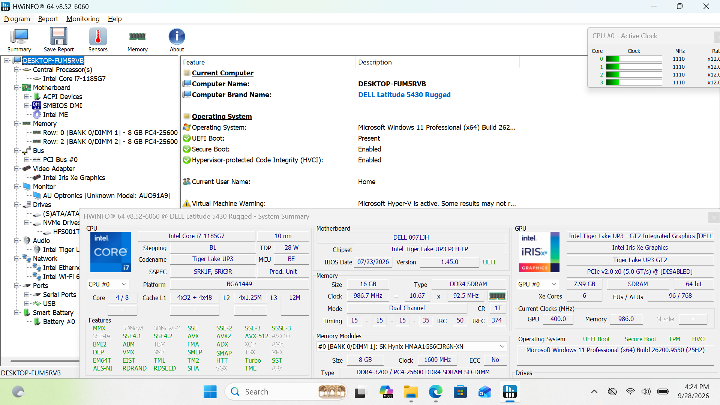Select Row 0 BANK 0/DIMM 1 memory

[110, 132]
